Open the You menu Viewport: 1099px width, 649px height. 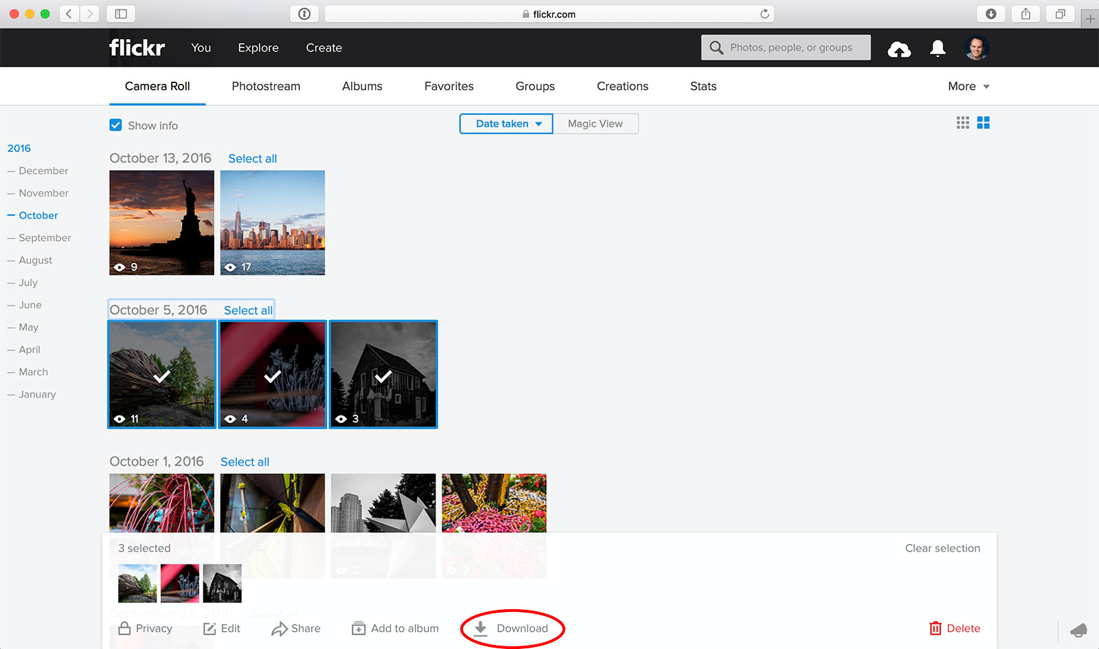[x=201, y=47]
